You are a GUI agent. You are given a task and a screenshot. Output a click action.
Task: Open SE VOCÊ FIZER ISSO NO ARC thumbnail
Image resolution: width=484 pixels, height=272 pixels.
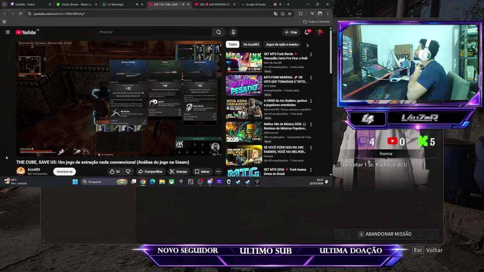click(x=244, y=155)
